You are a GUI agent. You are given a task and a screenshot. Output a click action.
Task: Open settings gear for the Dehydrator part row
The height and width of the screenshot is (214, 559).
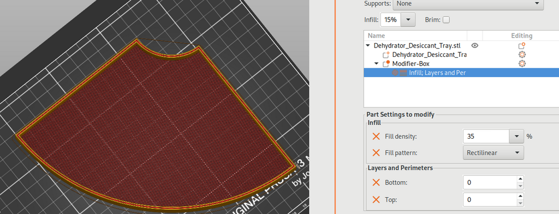(x=521, y=55)
